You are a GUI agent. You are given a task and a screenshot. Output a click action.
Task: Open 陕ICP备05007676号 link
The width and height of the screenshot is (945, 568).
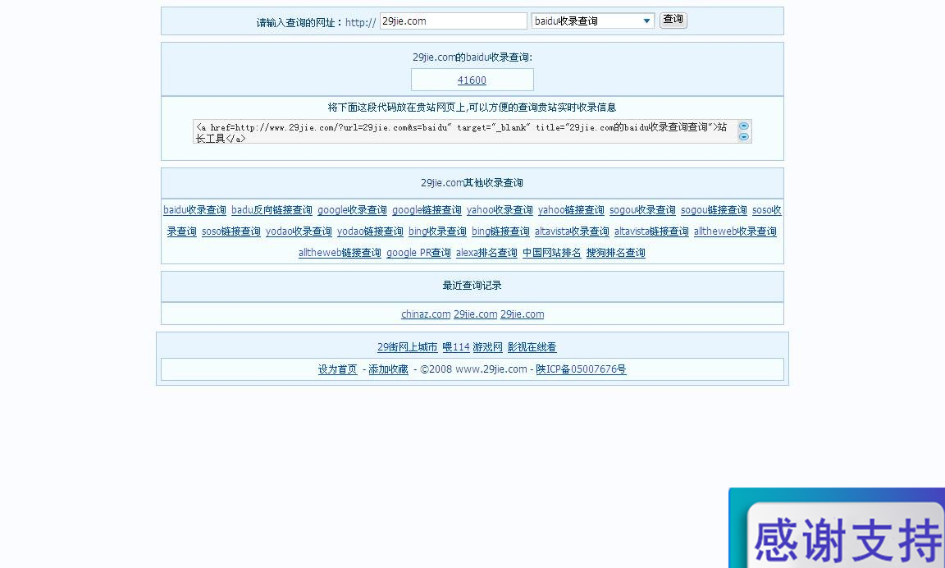coord(581,369)
